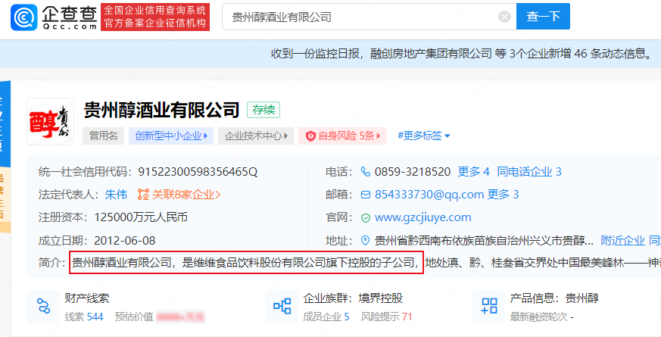Clear the search box text
The width and height of the screenshot is (661, 337).
[x=504, y=17]
